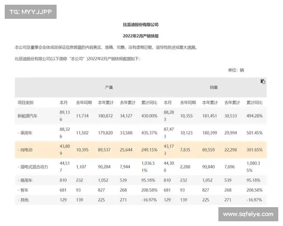Click 商用车 sales 本年累计 value 1,052
This screenshot has height=226, width=283.
click(208, 180)
